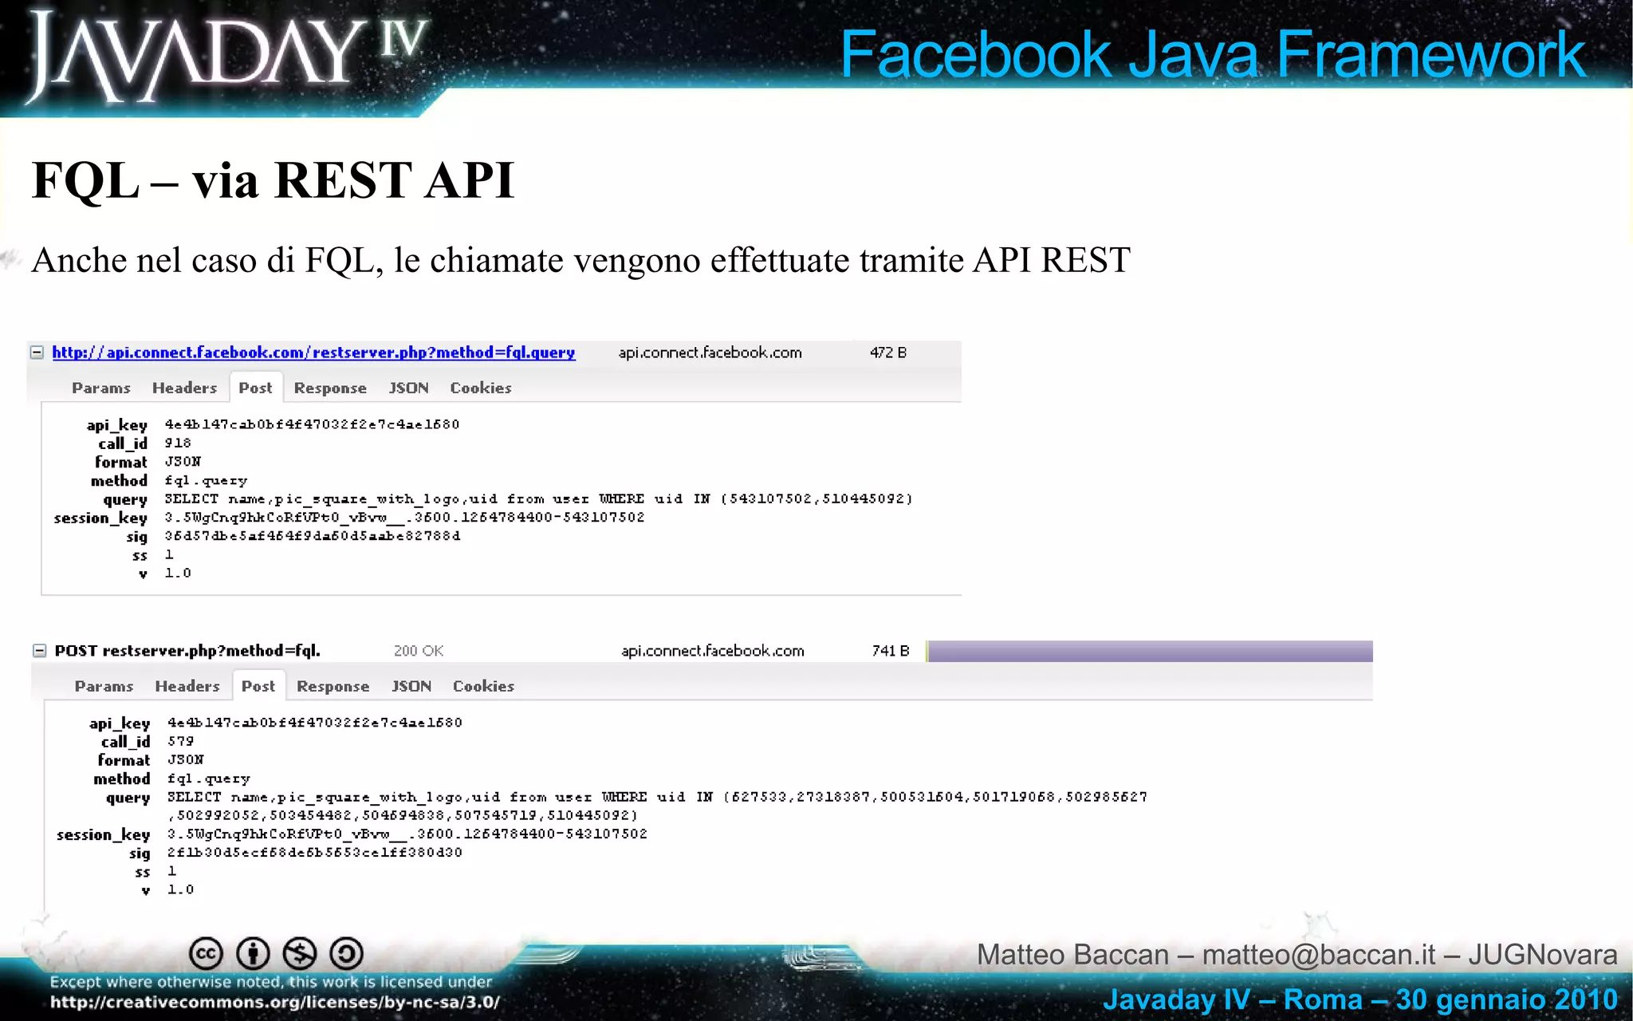Open the creativecommons.org by-nc-sa license URL
The height and width of the screenshot is (1021, 1633).
point(275,1003)
